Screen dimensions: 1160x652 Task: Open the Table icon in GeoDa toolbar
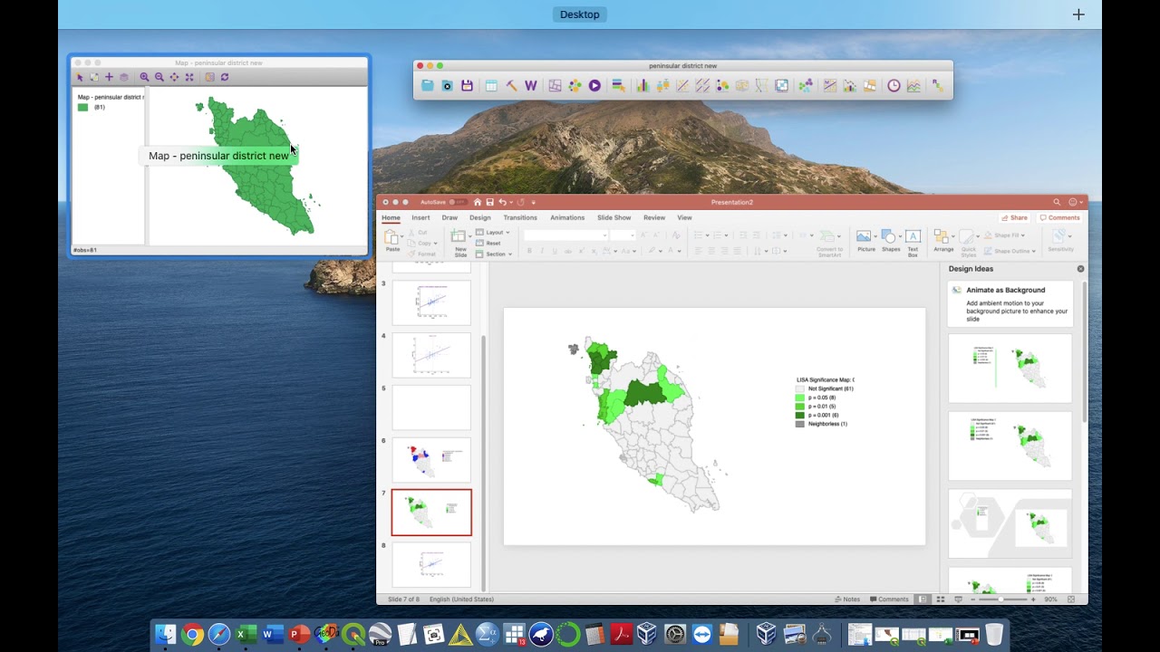(491, 86)
